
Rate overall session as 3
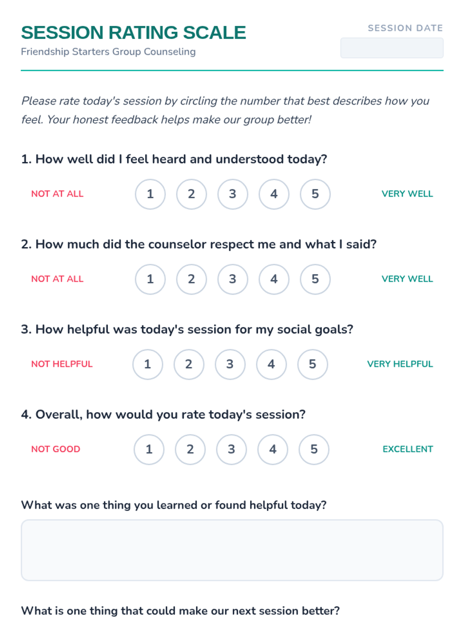tap(231, 449)
